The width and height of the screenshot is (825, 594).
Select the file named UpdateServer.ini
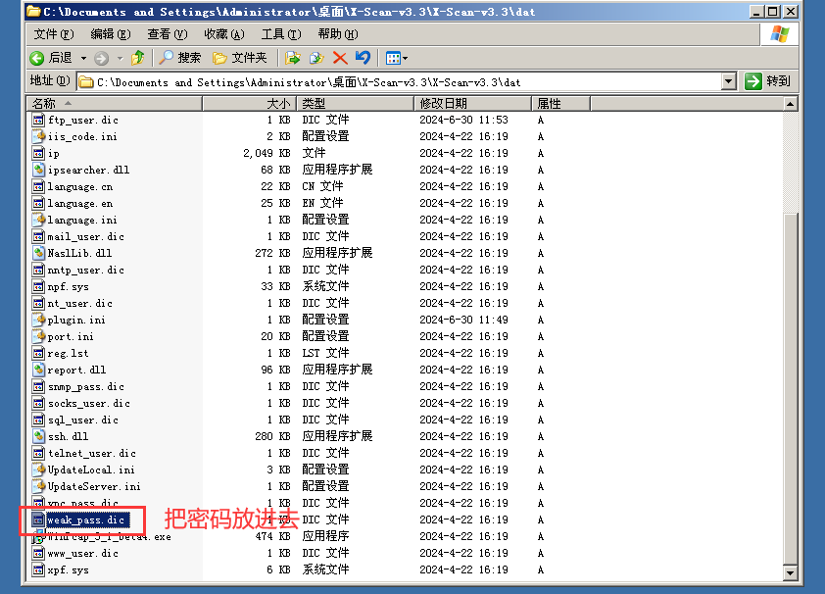click(94, 487)
